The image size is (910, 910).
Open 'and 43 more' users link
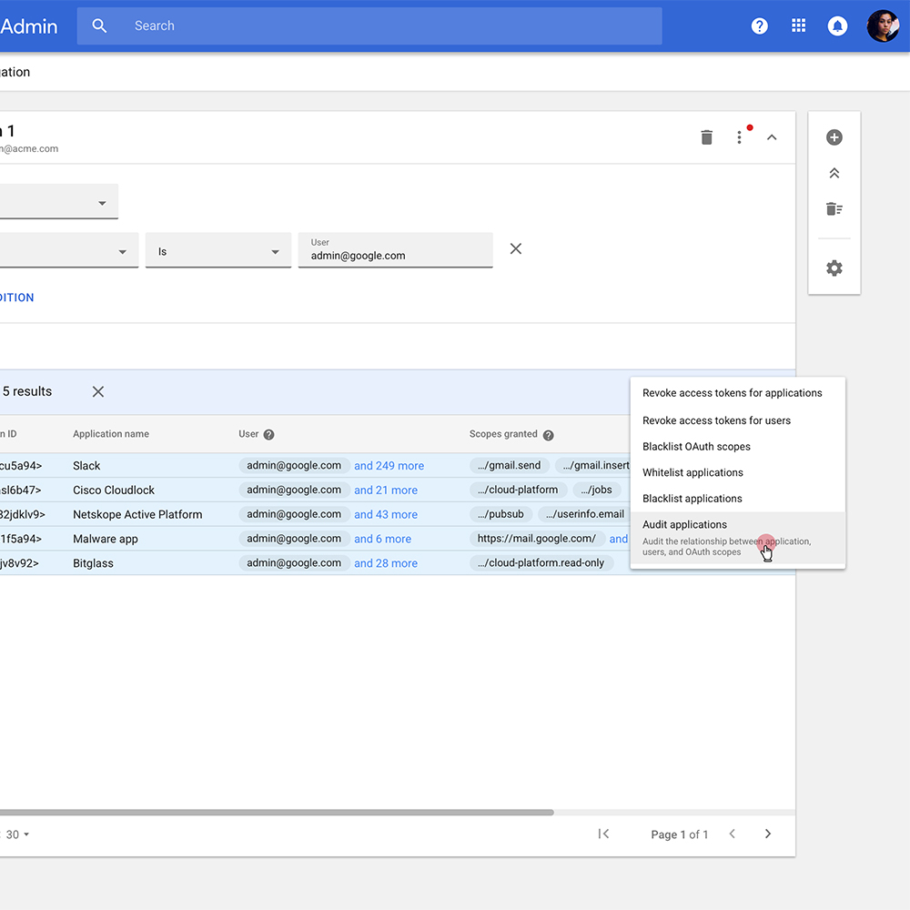point(386,514)
